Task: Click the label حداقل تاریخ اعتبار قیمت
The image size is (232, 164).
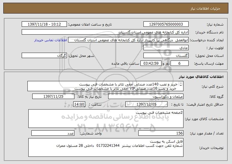Action: [205, 104]
